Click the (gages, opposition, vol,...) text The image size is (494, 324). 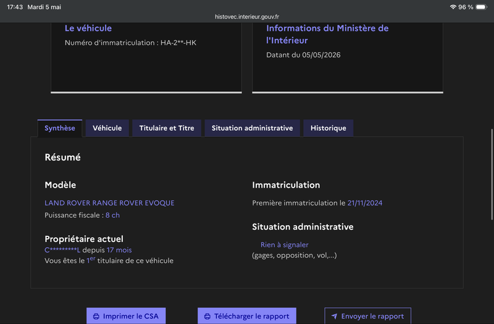click(295, 255)
